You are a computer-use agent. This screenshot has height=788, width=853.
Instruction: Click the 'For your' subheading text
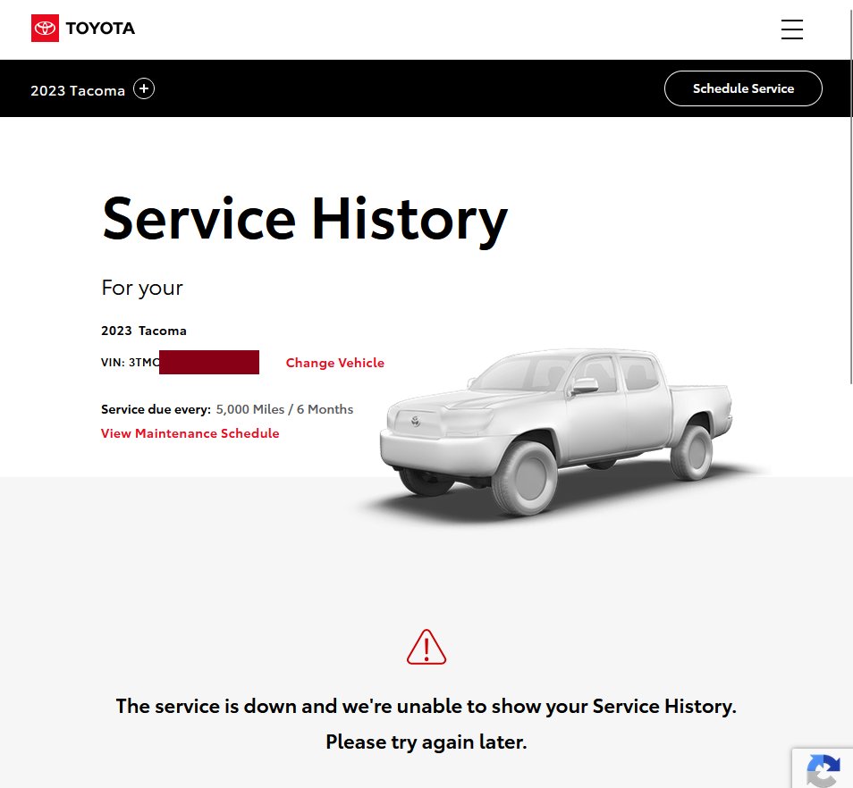pyautogui.click(x=142, y=288)
